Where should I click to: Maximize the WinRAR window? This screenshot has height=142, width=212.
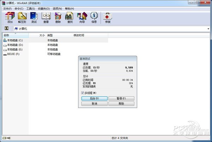point(197,2)
